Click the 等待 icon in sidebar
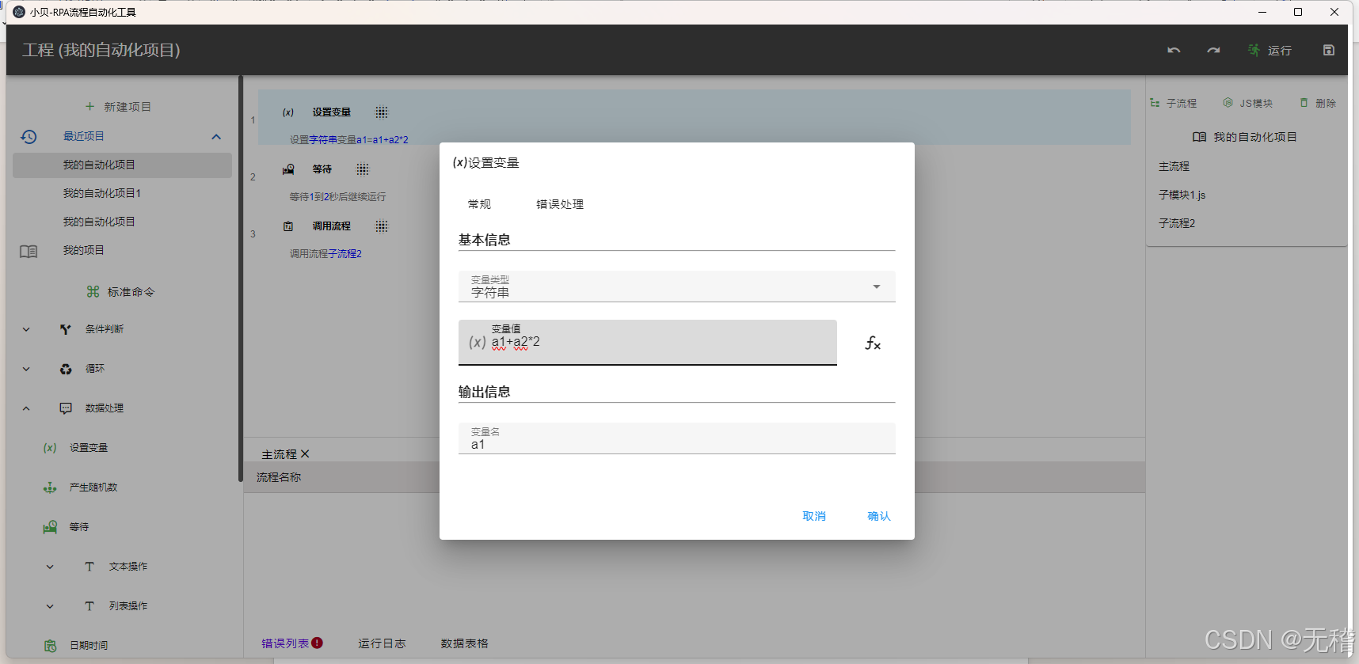1359x664 pixels. pyautogui.click(x=50, y=527)
